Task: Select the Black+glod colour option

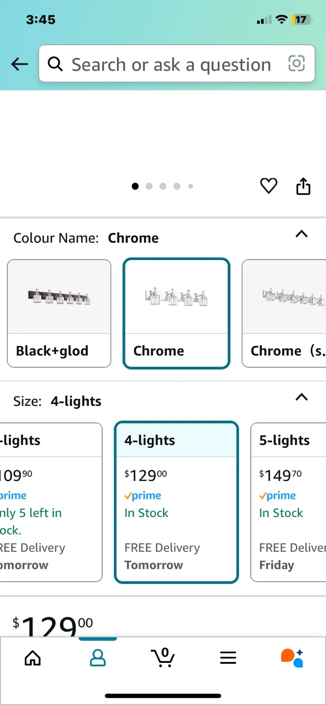Action: click(x=59, y=313)
